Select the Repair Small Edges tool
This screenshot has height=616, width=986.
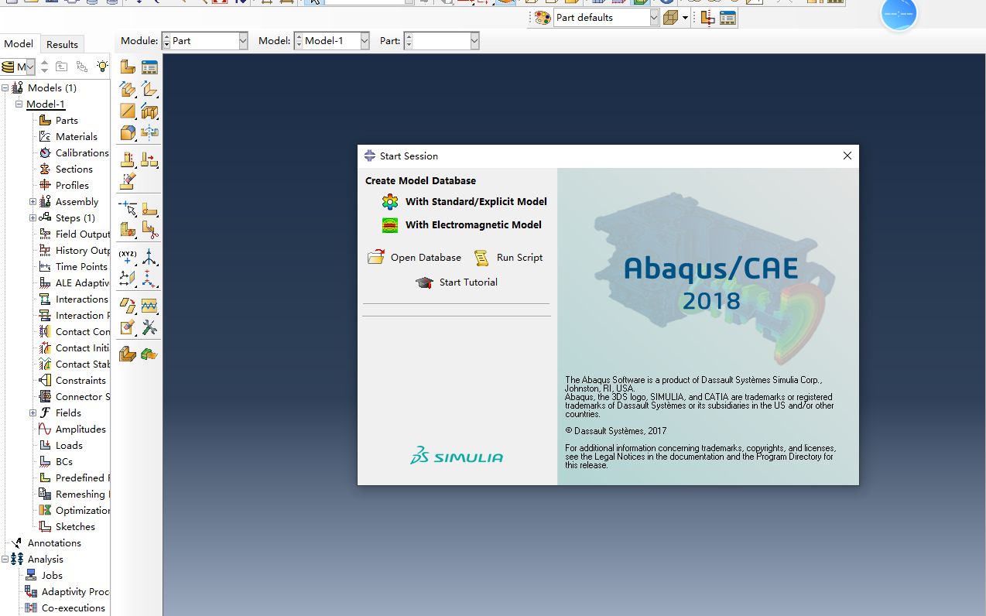(x=149, y=306)
